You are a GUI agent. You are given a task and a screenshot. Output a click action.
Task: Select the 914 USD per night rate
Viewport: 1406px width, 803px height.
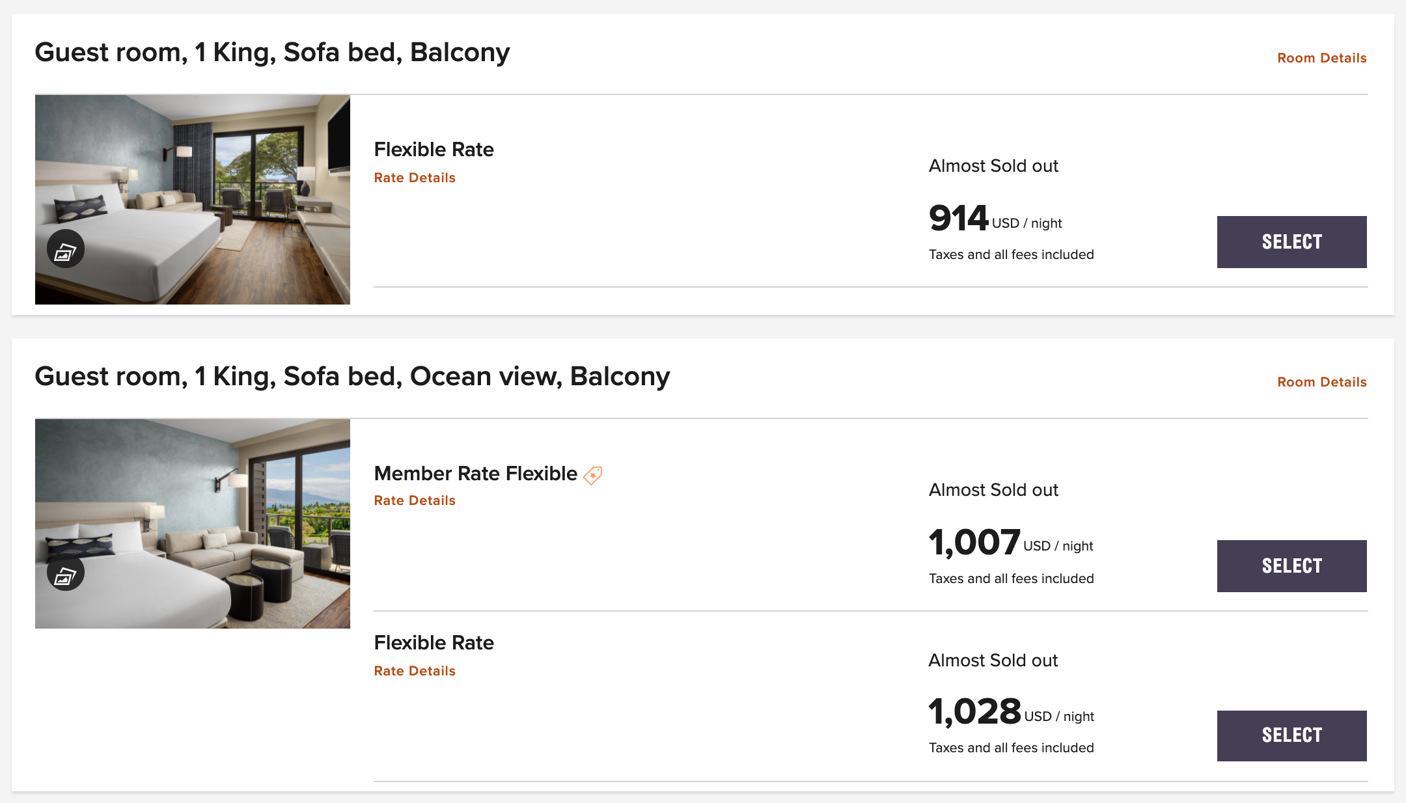click(1291, 242)
